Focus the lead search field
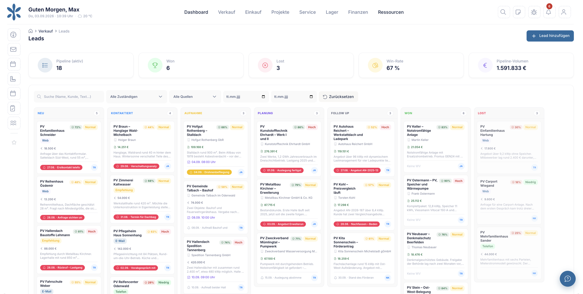The image size is (583, 294). (69, 97)
